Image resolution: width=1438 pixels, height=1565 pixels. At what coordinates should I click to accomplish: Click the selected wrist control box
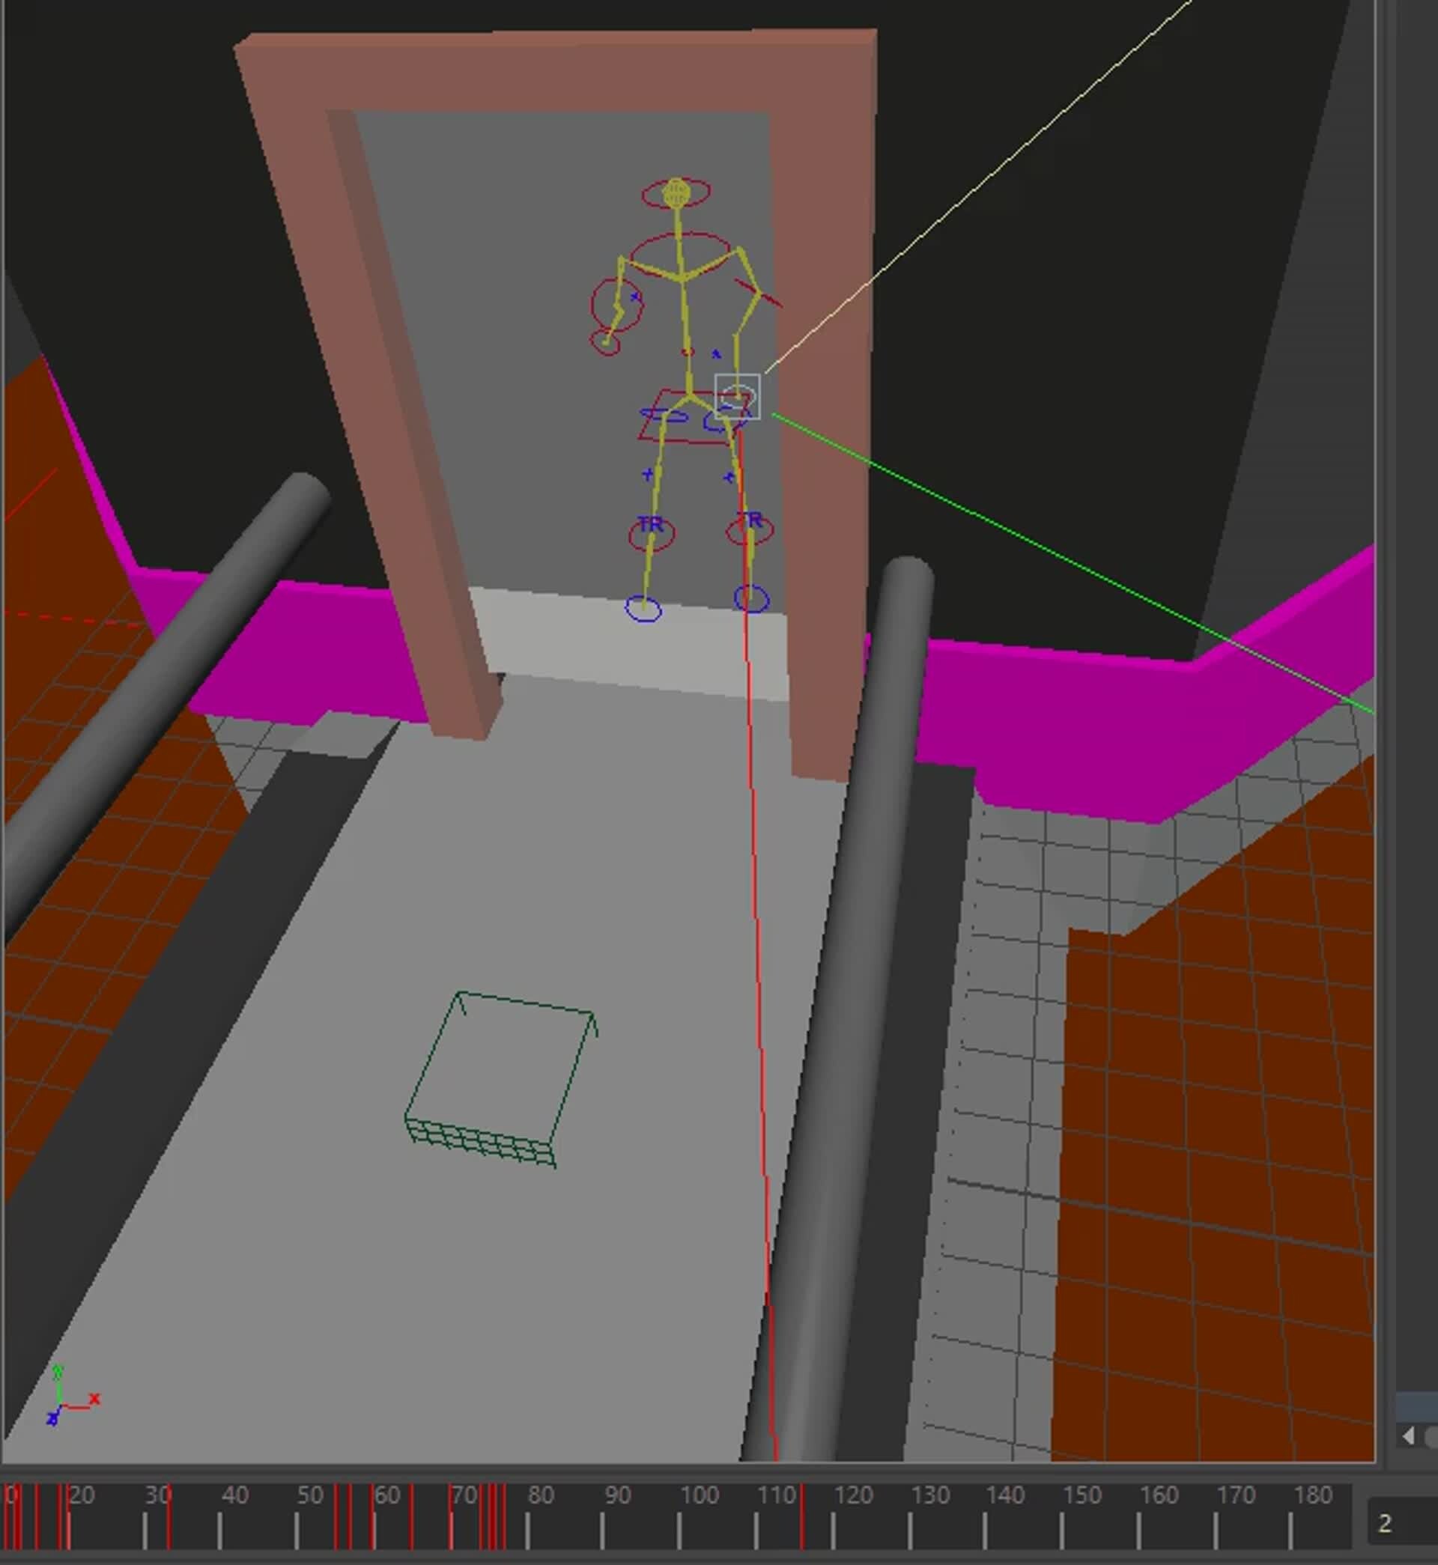tap(737, 397)
